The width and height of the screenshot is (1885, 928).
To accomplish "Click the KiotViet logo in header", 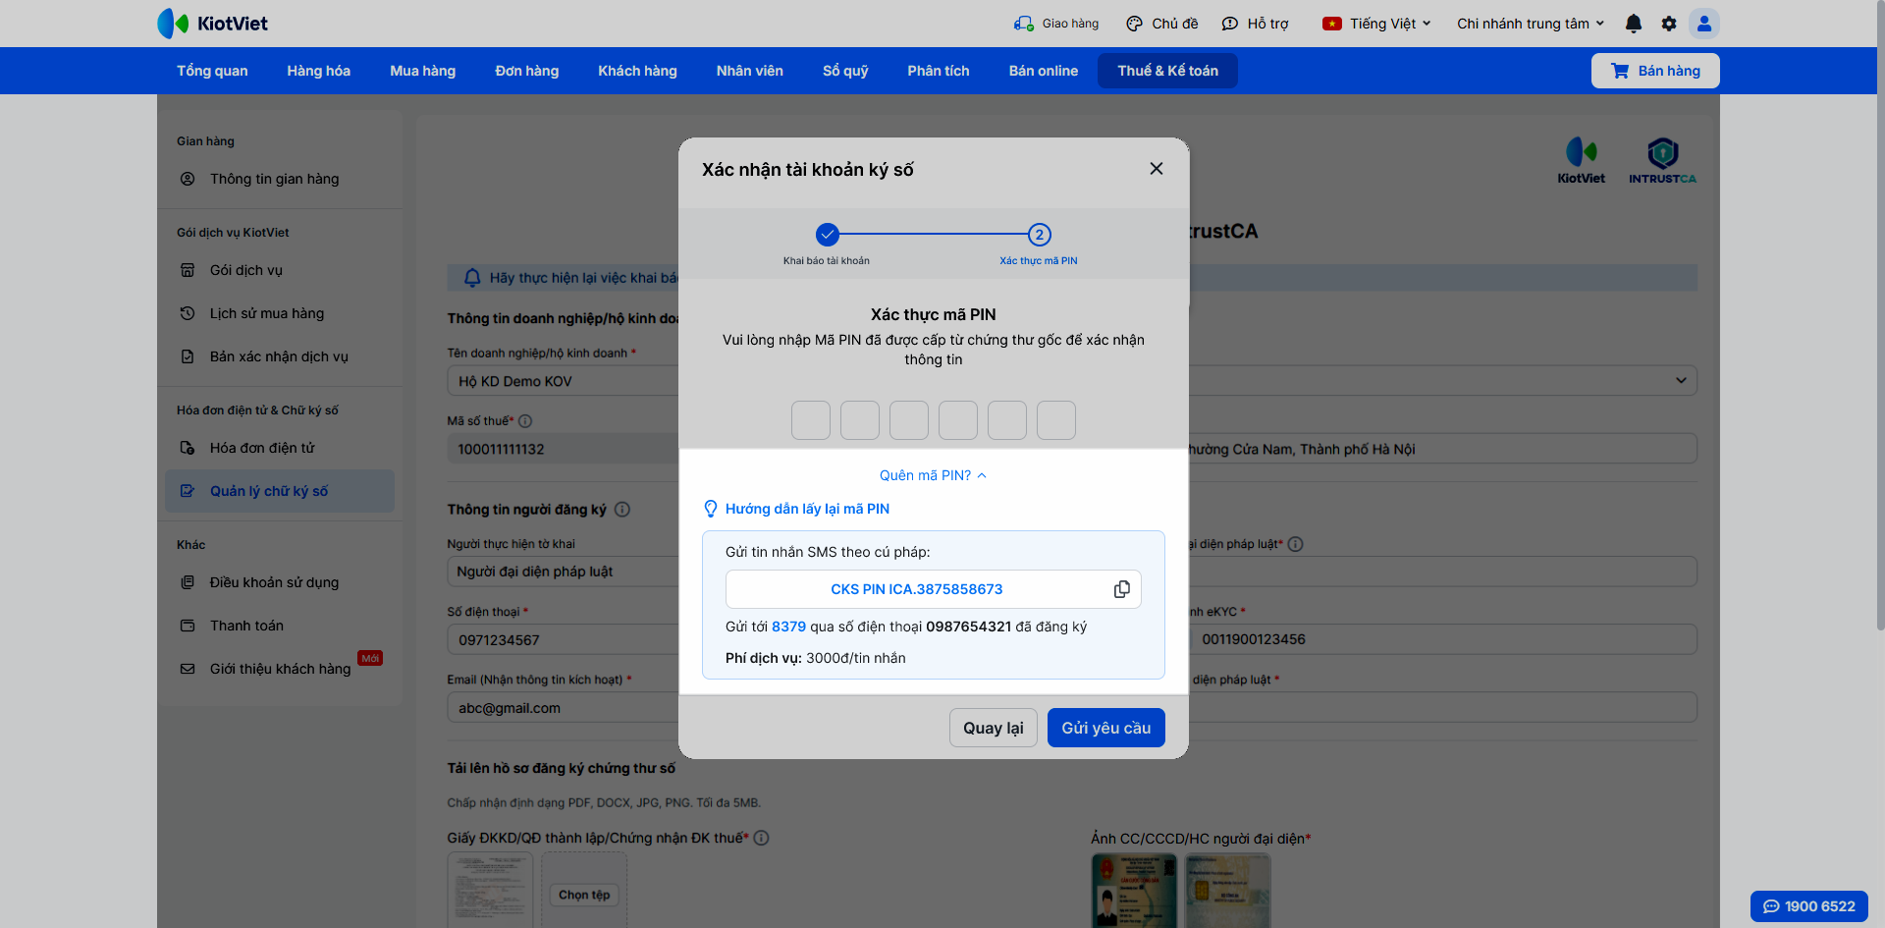I will click(212, 24).
